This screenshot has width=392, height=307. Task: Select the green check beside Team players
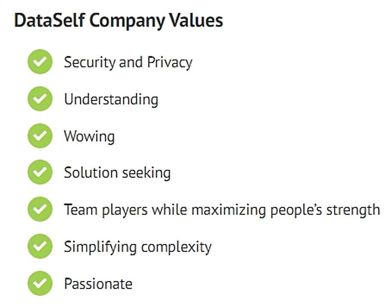40,209
